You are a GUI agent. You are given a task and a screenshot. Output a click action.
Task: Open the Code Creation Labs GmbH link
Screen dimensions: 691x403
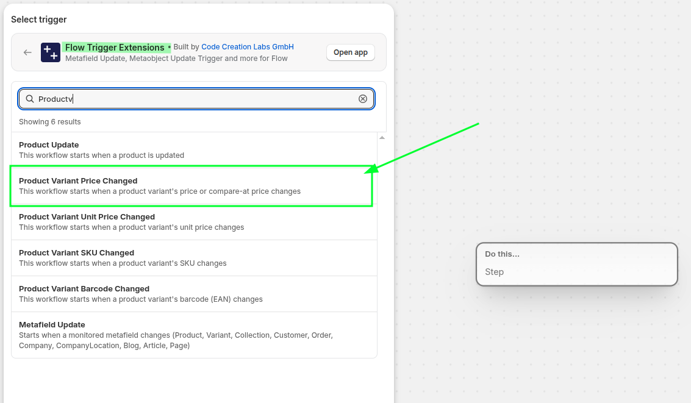coord(247,47)
